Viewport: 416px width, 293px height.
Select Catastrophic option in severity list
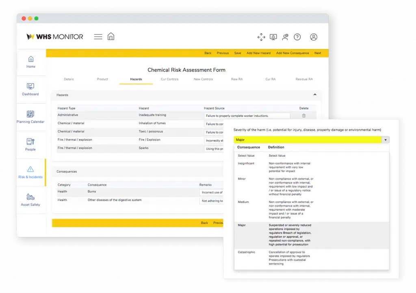pyautogui.click(x=247, y=252)
